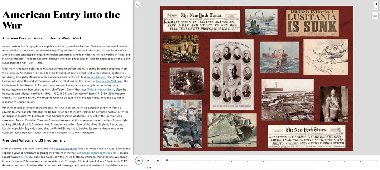Click the Kaiser Wilhelm portrait photo
The width and height of the screenshot is (380, 170).
(x=333, y=104)
